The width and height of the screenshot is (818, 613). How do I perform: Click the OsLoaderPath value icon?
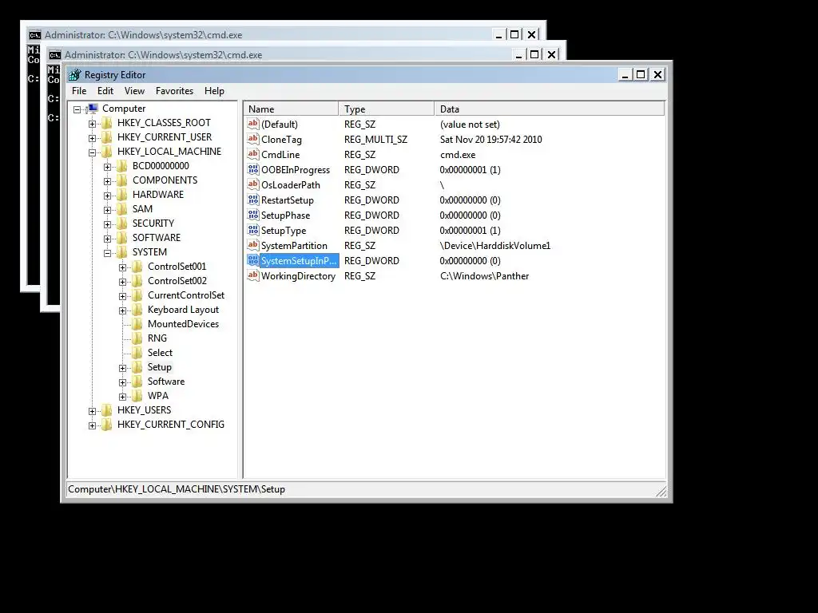(253, 184)
